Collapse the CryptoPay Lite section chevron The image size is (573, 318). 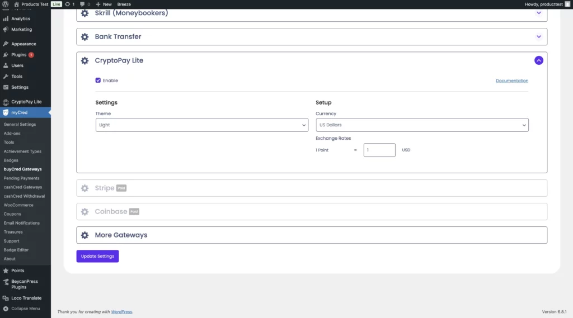pyautogui.click(x=538, y=60)
